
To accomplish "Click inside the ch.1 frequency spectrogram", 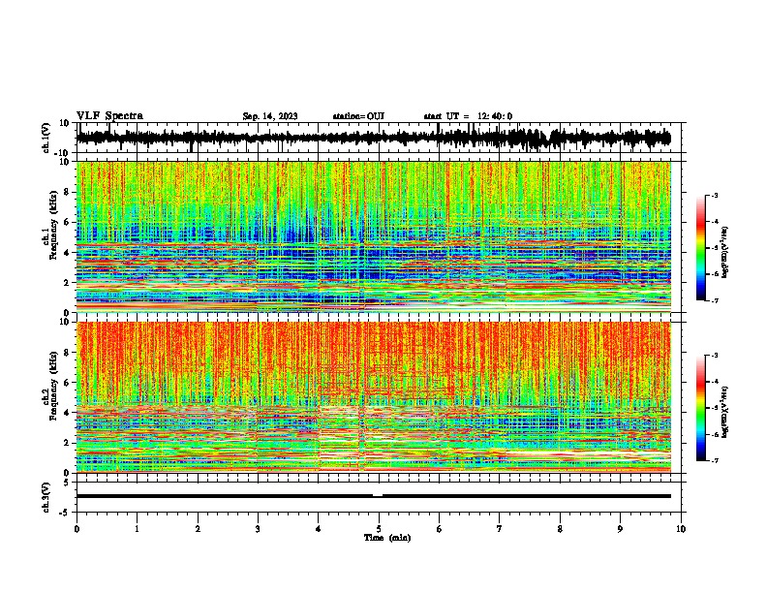I will (373, 236).
